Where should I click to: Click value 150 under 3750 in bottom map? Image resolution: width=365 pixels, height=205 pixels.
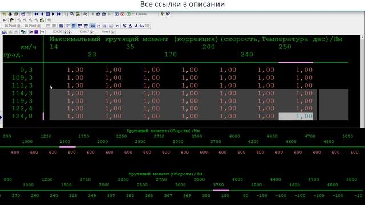click(x=225, y=196)
